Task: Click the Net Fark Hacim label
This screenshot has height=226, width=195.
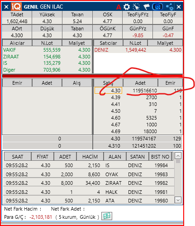Action: 23,209
